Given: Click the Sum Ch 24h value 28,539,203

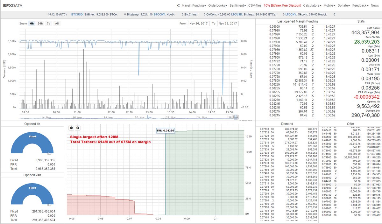Looking at the screenshot, I should (x=367, y=42).
